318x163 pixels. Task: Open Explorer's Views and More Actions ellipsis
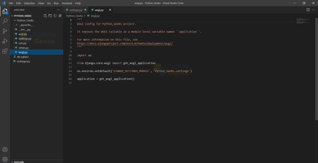[58, 10]
